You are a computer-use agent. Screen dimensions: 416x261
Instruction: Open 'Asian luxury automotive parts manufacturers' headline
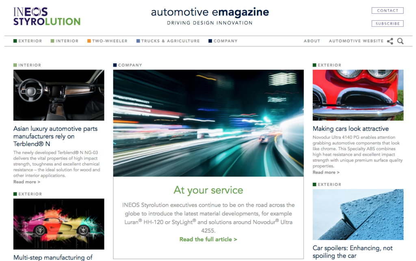pyautogui.click(x=55, y=136)
